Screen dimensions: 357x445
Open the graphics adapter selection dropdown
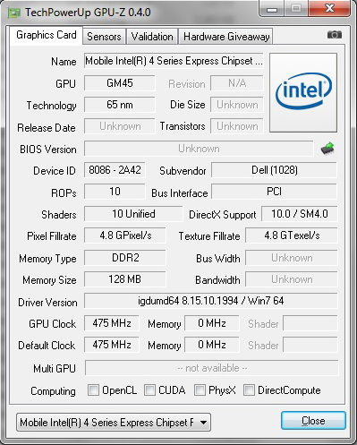pyautogui.click(x=114, y=422)
